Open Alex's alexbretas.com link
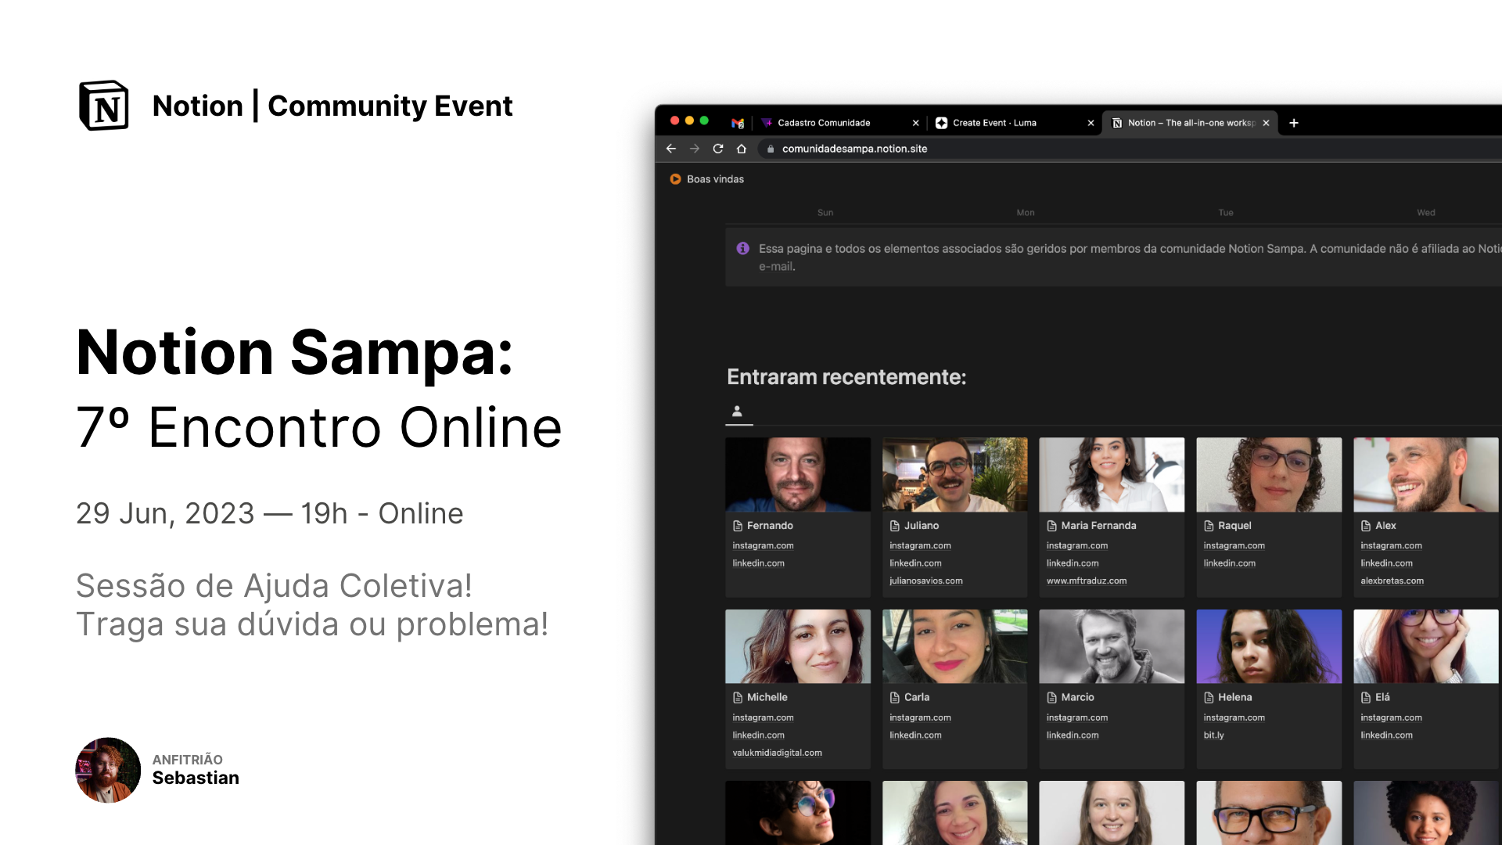Screen dimensions: 1502x845 1392,581
